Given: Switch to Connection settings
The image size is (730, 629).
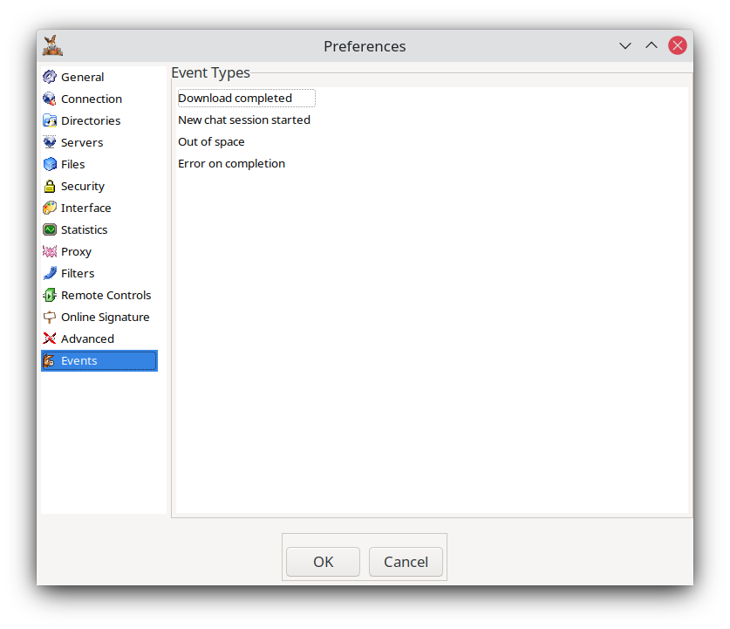Looking at the screenshot, I should [x=92, y=99].
